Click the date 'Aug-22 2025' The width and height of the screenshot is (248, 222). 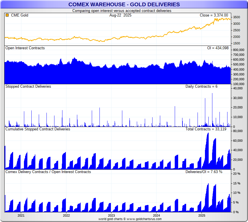pyautogui.click(x=120, y=15)
